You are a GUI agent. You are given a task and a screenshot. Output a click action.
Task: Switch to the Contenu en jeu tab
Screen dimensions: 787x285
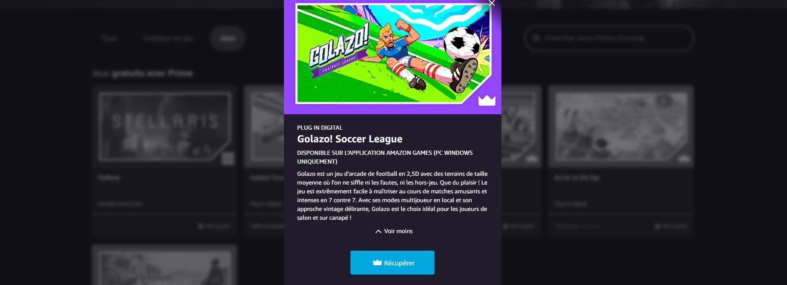click(168, 38)
